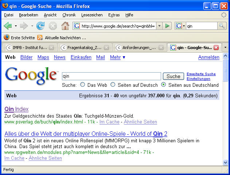The height and width of the screenshot is (175, 230).
Task: Open the World of Qin 2 search result
Action: click(86, 134)
